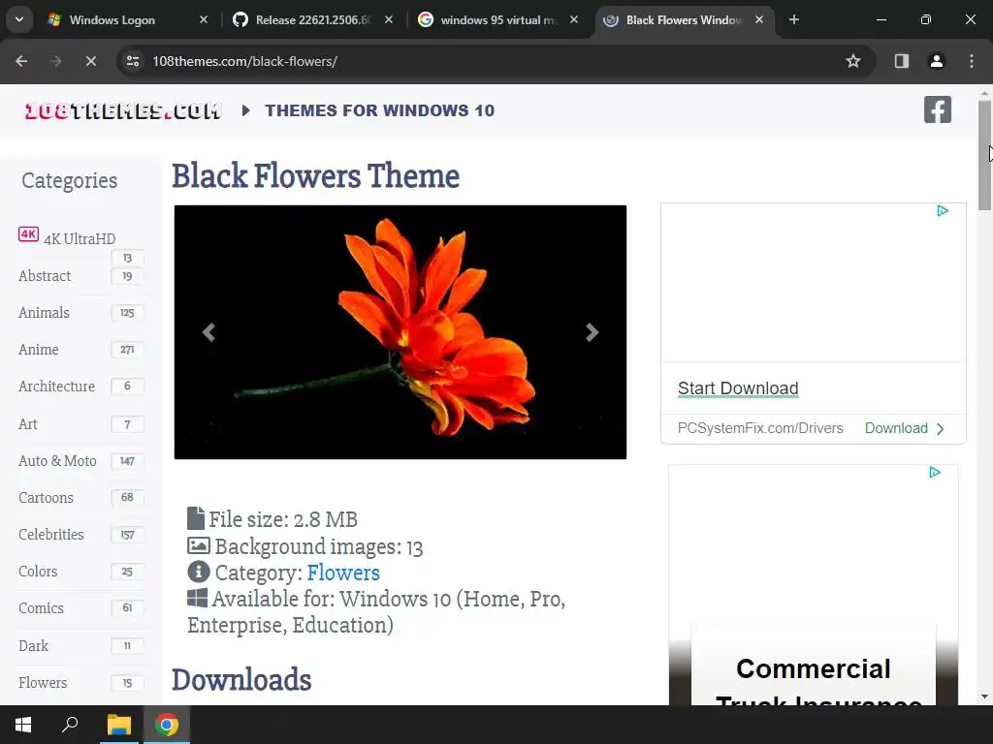Viewport: 993px width, 744px height.
Task: Open the Celebrities category
Action: (50, 534)
